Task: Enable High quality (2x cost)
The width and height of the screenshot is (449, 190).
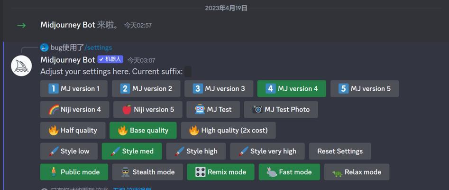Action: click(228, 130)
